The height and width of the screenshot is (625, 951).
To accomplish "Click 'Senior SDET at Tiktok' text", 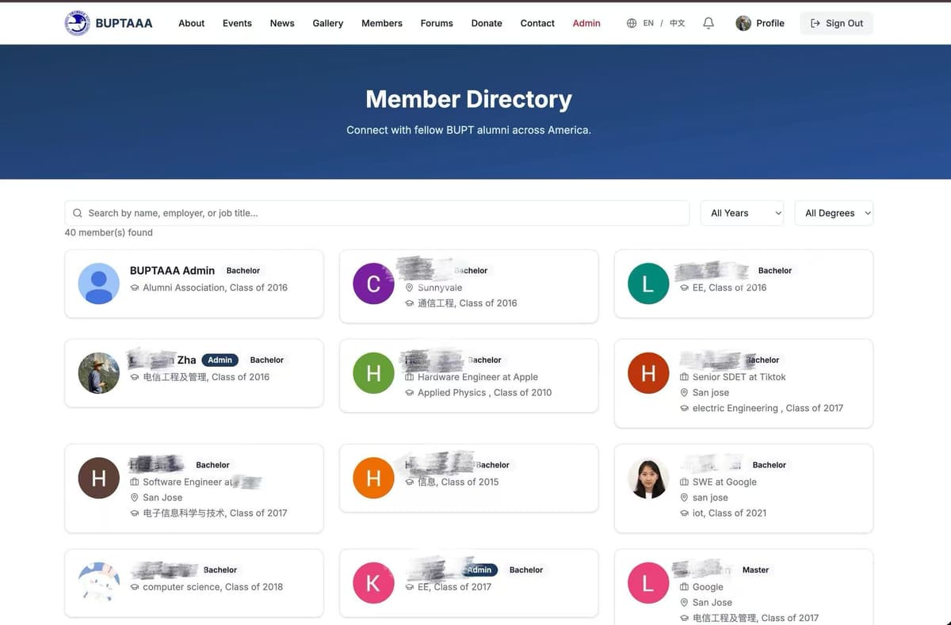I will point(739,377).
